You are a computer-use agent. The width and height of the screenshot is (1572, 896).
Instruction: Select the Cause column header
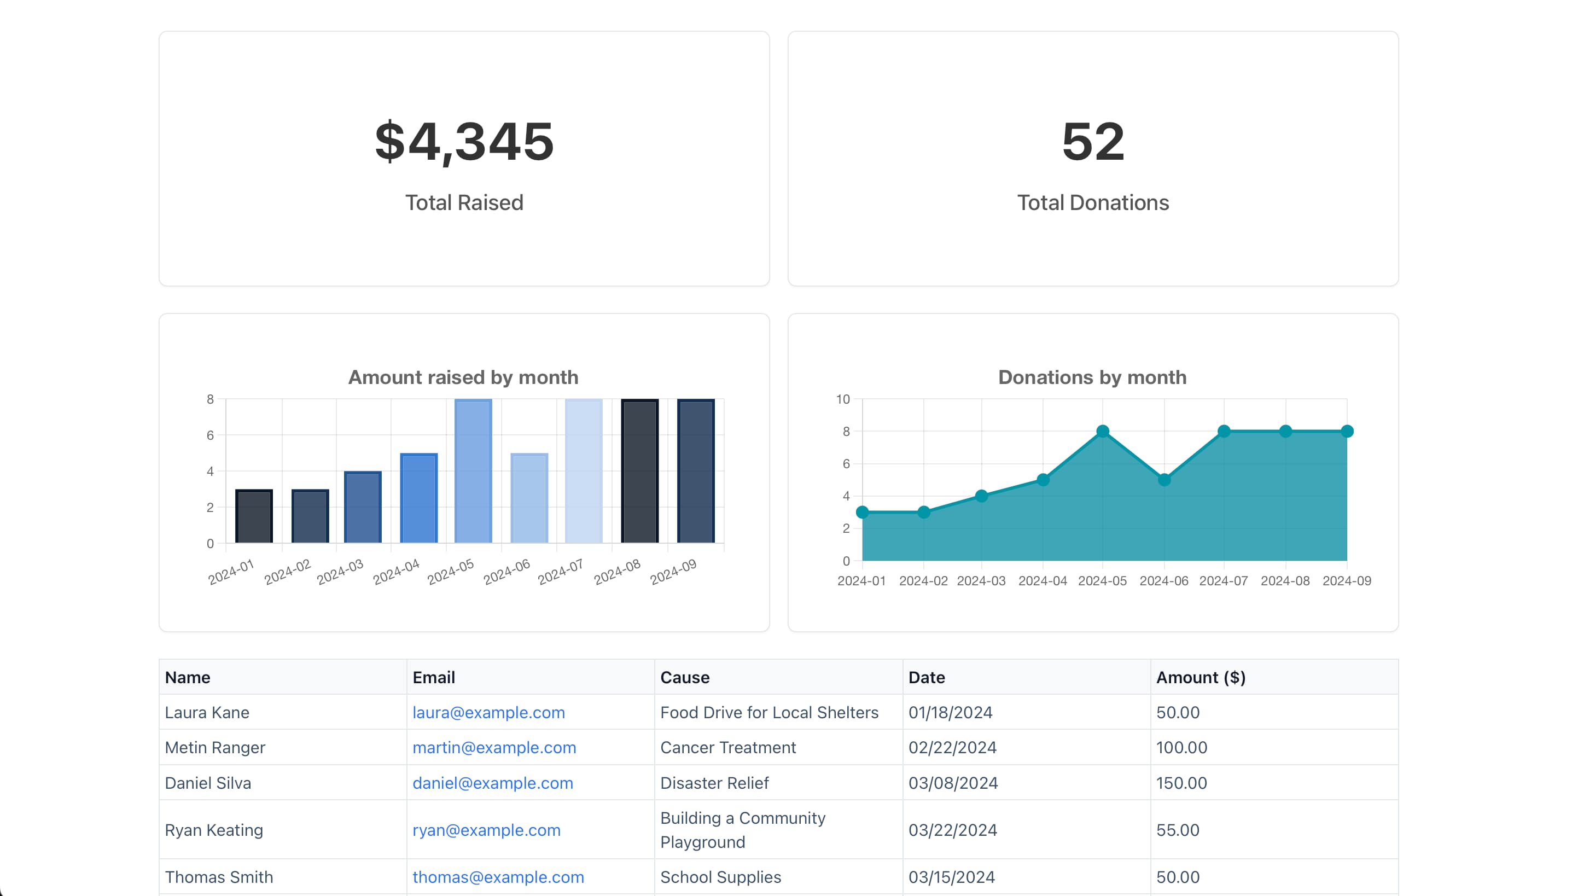(685, 677)
